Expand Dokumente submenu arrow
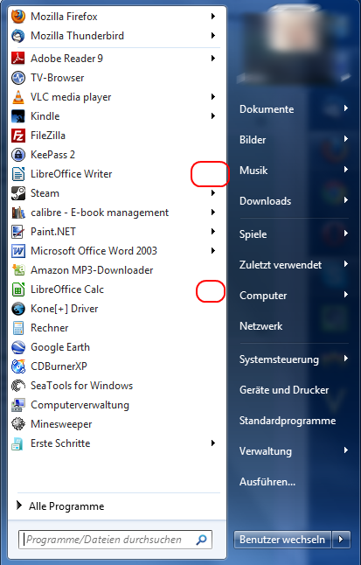361x565 pixels. [x=346, y=108]
